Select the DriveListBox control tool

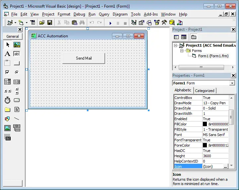pyautogui.click(x=17, y=100)
